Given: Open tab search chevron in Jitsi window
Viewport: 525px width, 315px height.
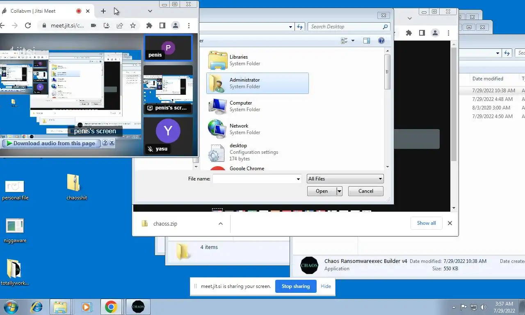Looking at the screenshot, I should [x=150, y=11].
